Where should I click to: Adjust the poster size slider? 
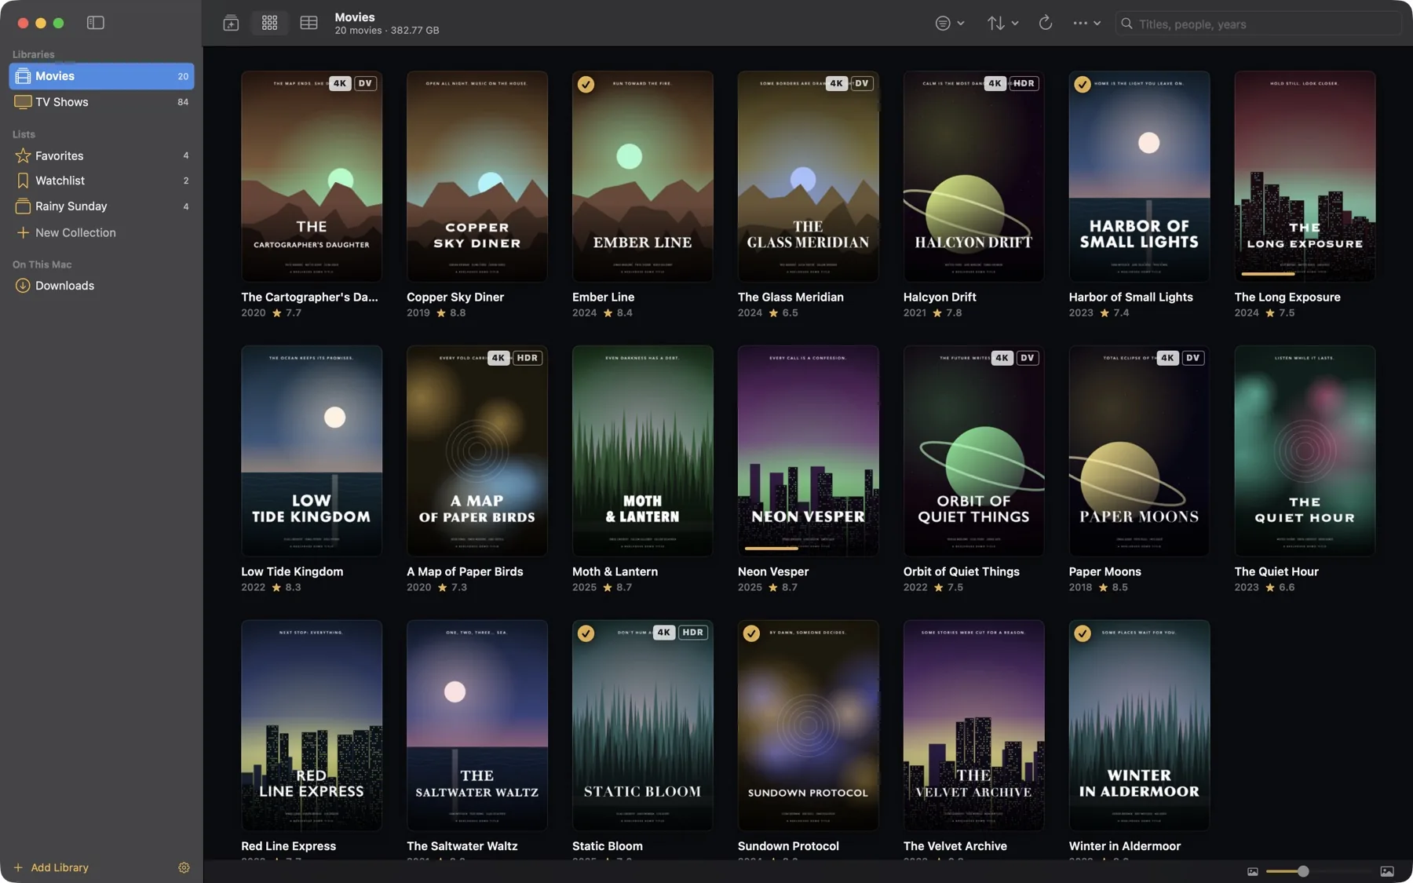1319,871
